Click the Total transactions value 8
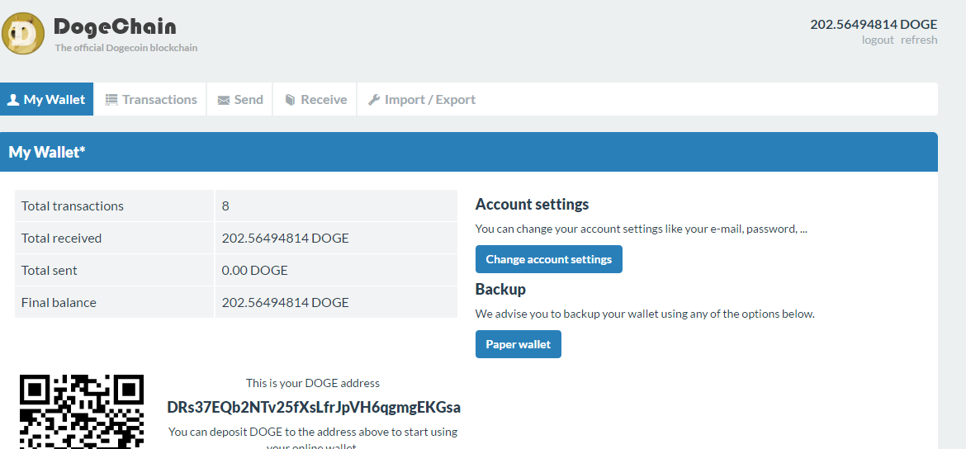966x449 pixels. (x=336, y=206)
